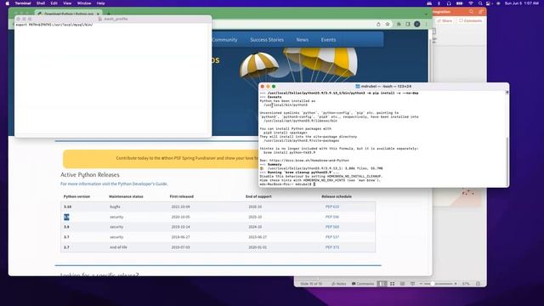The height and width of the screenshot is (306, 544).
Task: Bookmark the page with the star icon
Action: pos(388,24)
